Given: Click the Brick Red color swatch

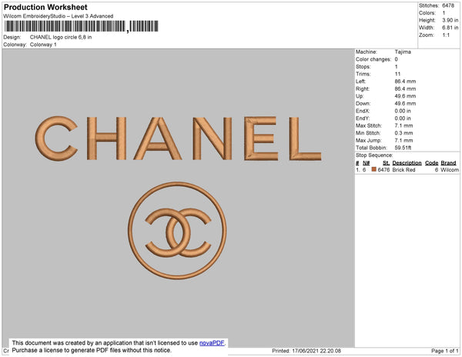Looking at the screenshot, I should 374,169.
